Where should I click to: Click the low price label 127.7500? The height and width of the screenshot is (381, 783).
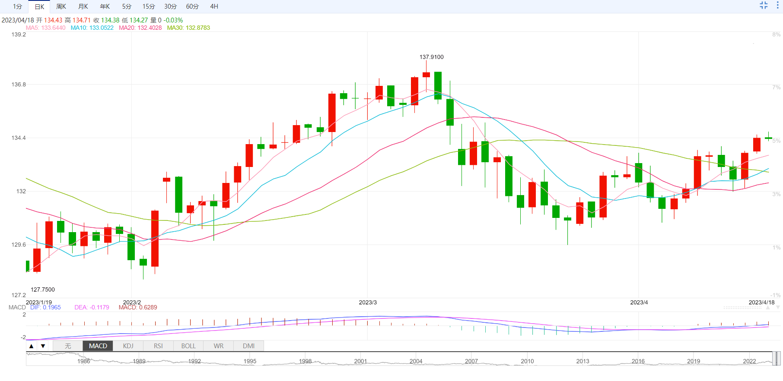42,290
